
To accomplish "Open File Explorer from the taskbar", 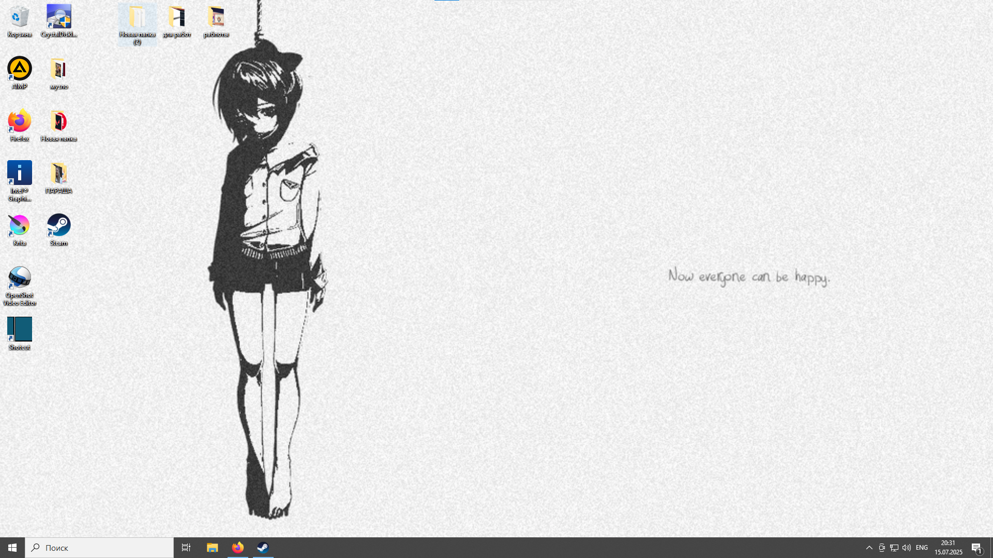I will coord(213,548).
